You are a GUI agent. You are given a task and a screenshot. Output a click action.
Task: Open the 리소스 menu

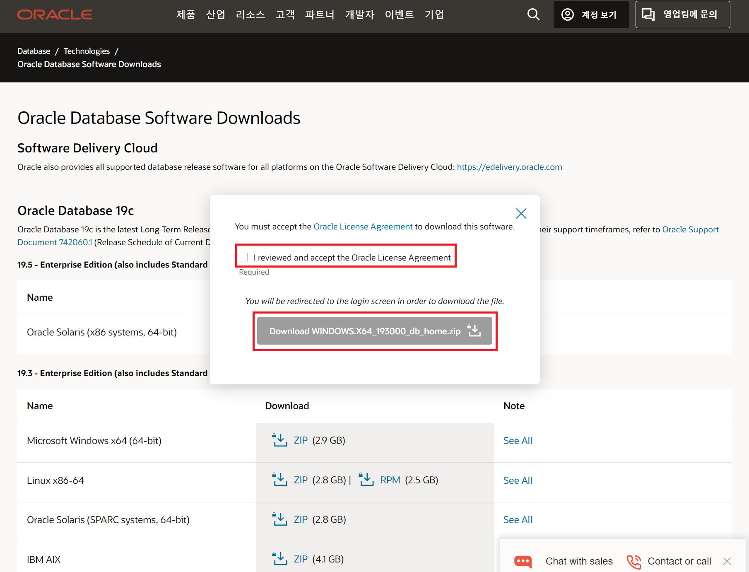pyautogui.click(x=250, y=14)
